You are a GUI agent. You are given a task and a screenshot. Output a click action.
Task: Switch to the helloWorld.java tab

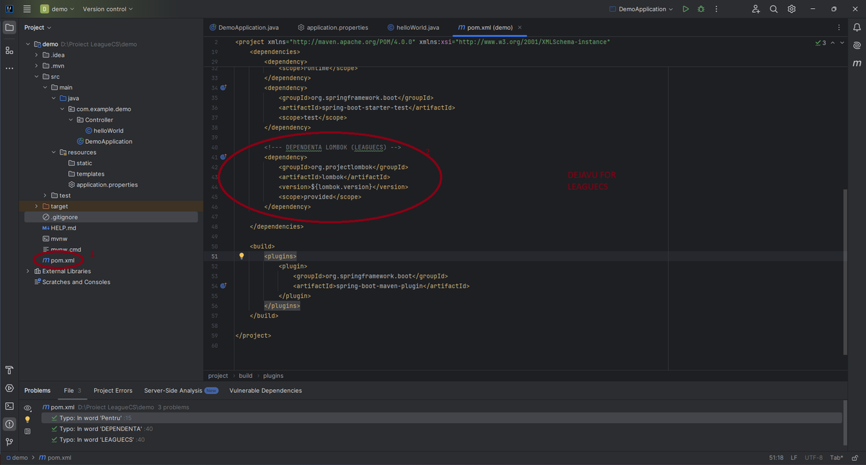click(413, 28)
